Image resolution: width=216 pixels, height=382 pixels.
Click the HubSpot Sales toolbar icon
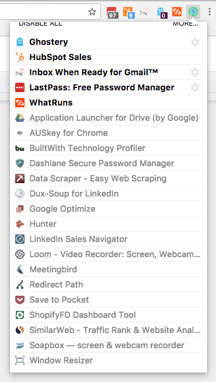pyautogui.click(x=128, y=12)
